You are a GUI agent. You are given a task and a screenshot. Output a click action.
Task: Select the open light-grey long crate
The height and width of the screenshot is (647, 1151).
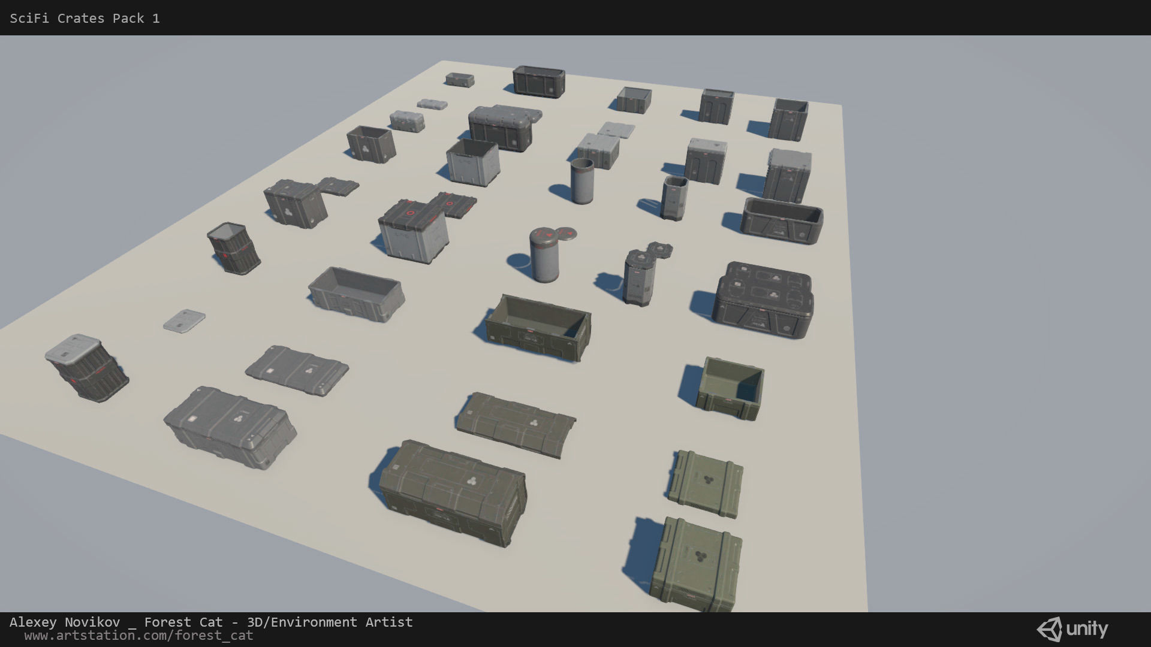tap(357, 294)
